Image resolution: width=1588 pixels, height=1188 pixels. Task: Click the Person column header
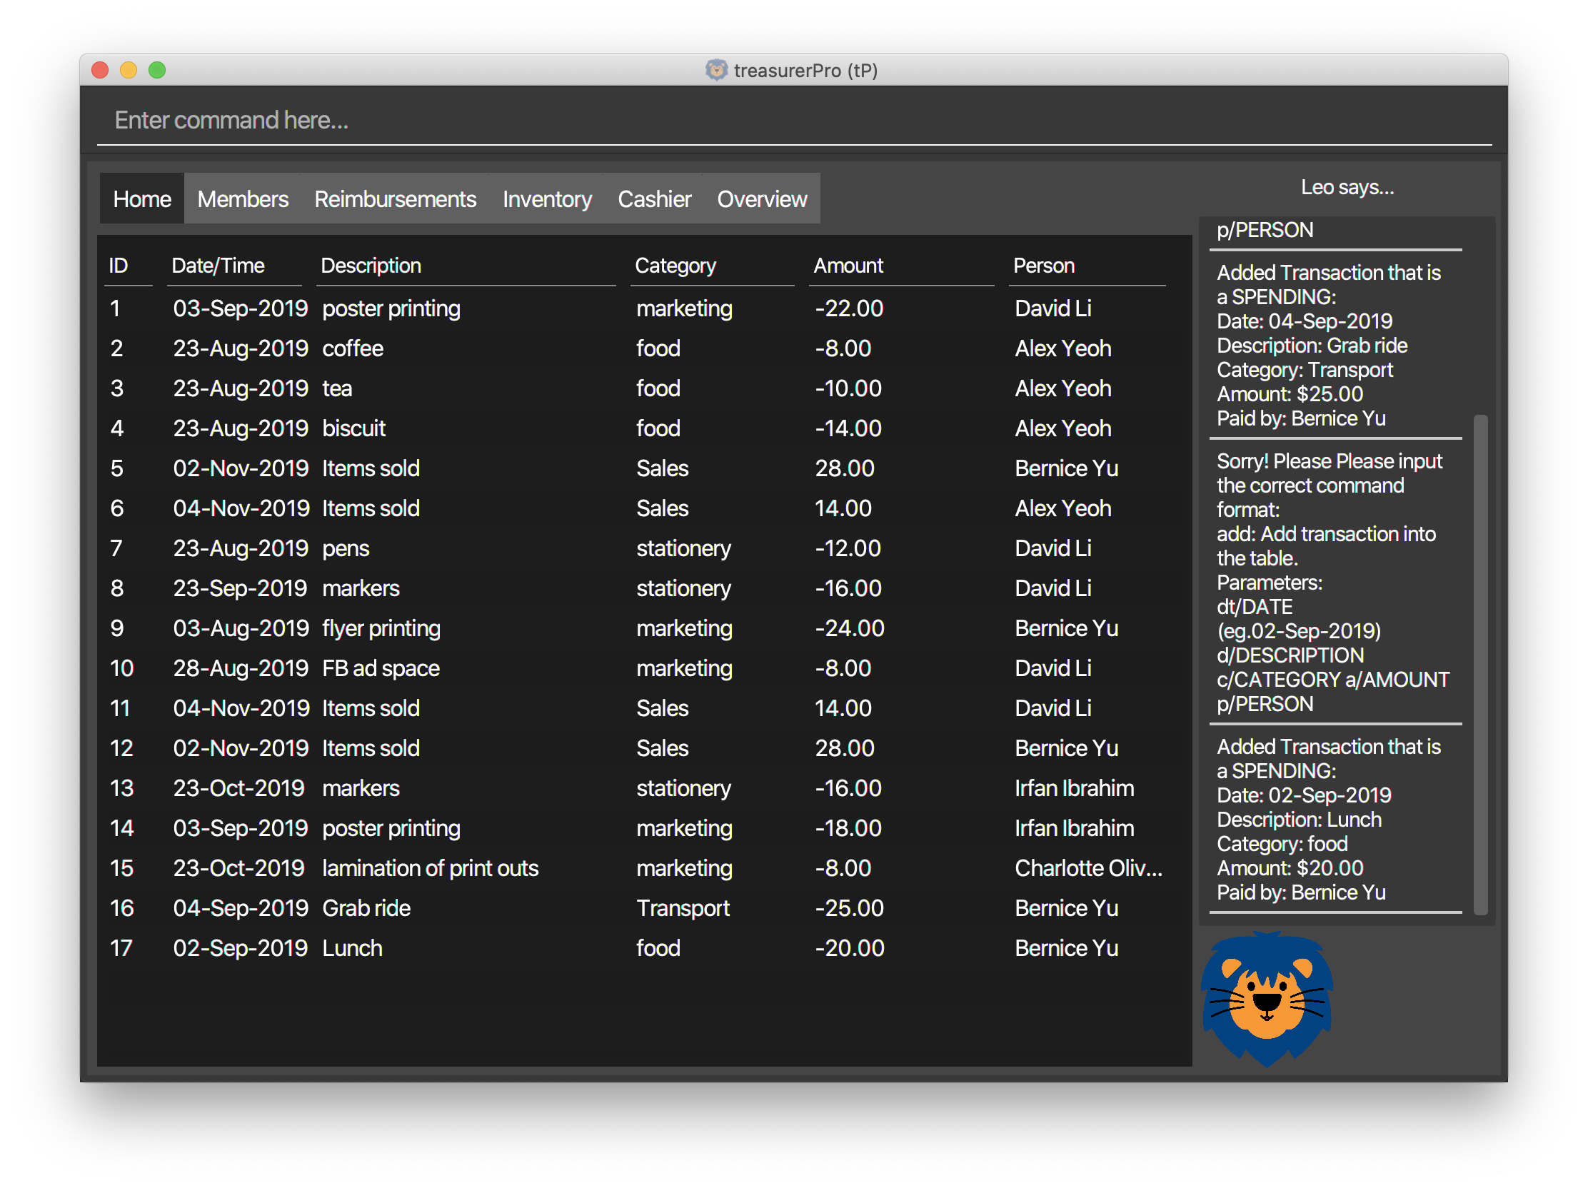(x=1086, y=266)
